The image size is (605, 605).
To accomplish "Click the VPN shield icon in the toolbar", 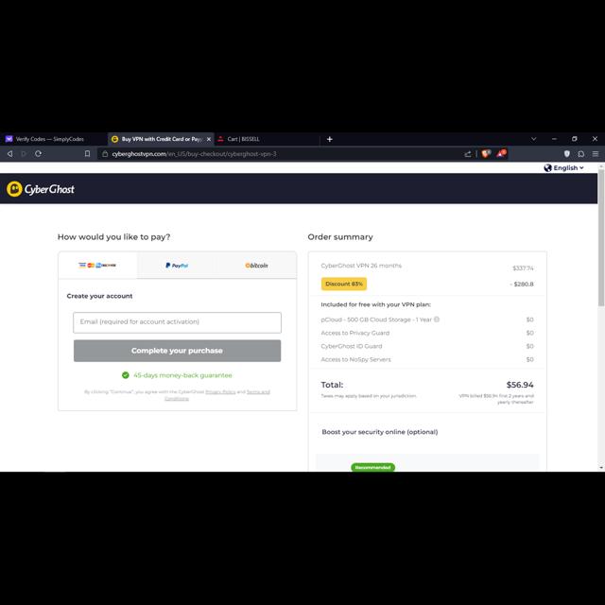I will coord(567,154).
